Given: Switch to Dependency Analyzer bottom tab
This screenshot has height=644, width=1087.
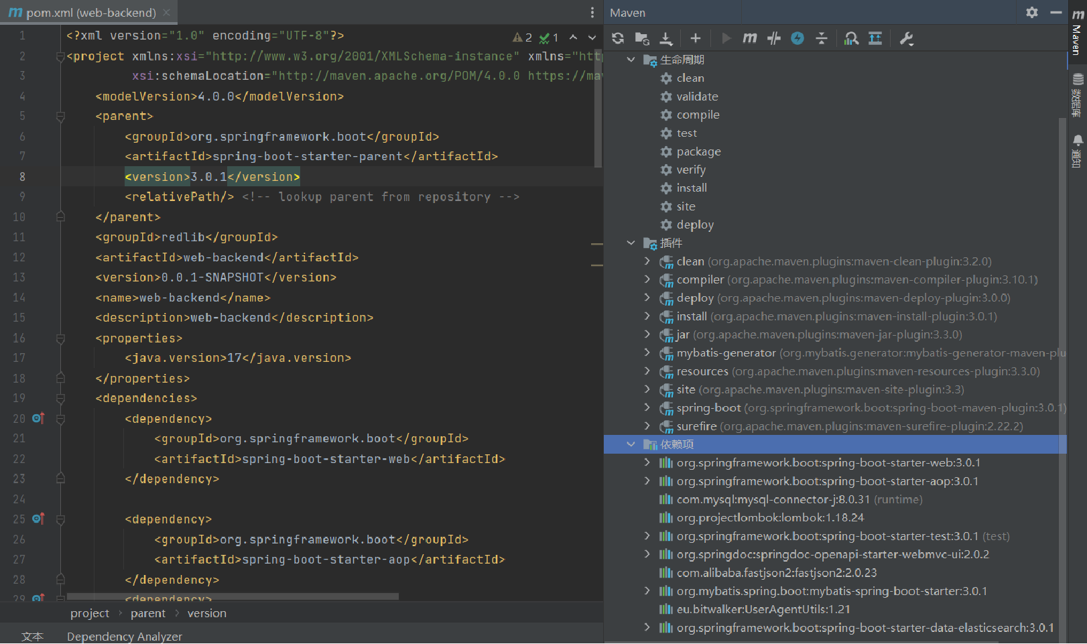Looking at the screenshot, I should point(125,636).
